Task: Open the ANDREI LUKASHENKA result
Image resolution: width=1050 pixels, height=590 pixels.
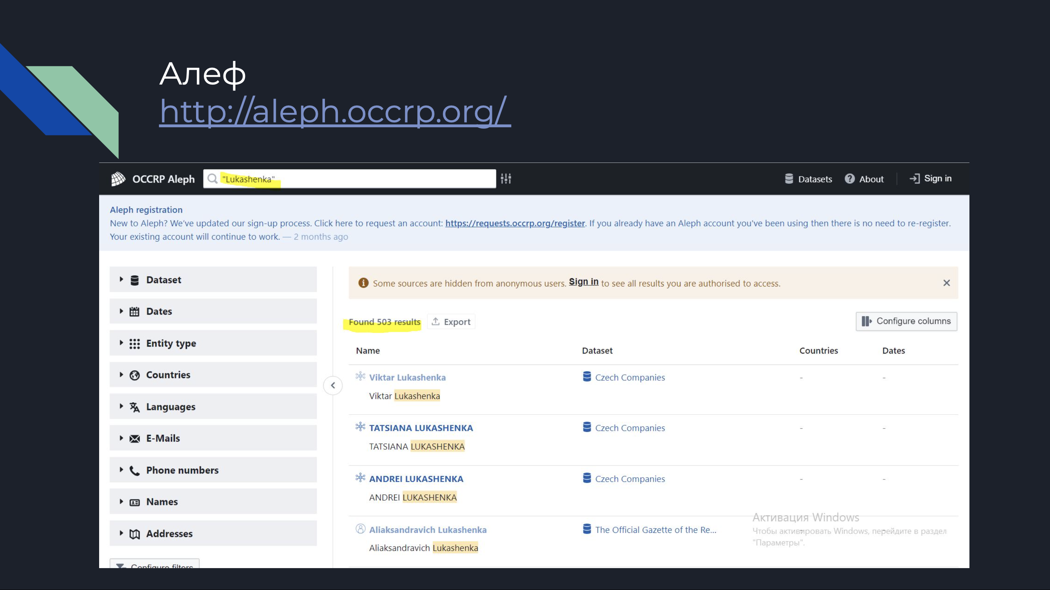Action: click(416, 479)
